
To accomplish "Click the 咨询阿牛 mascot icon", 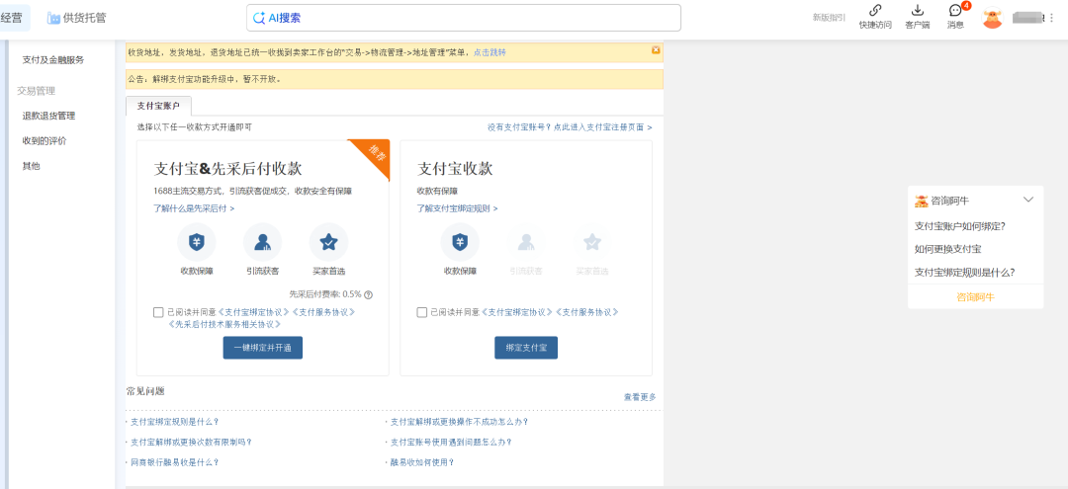I will point(922,201).
